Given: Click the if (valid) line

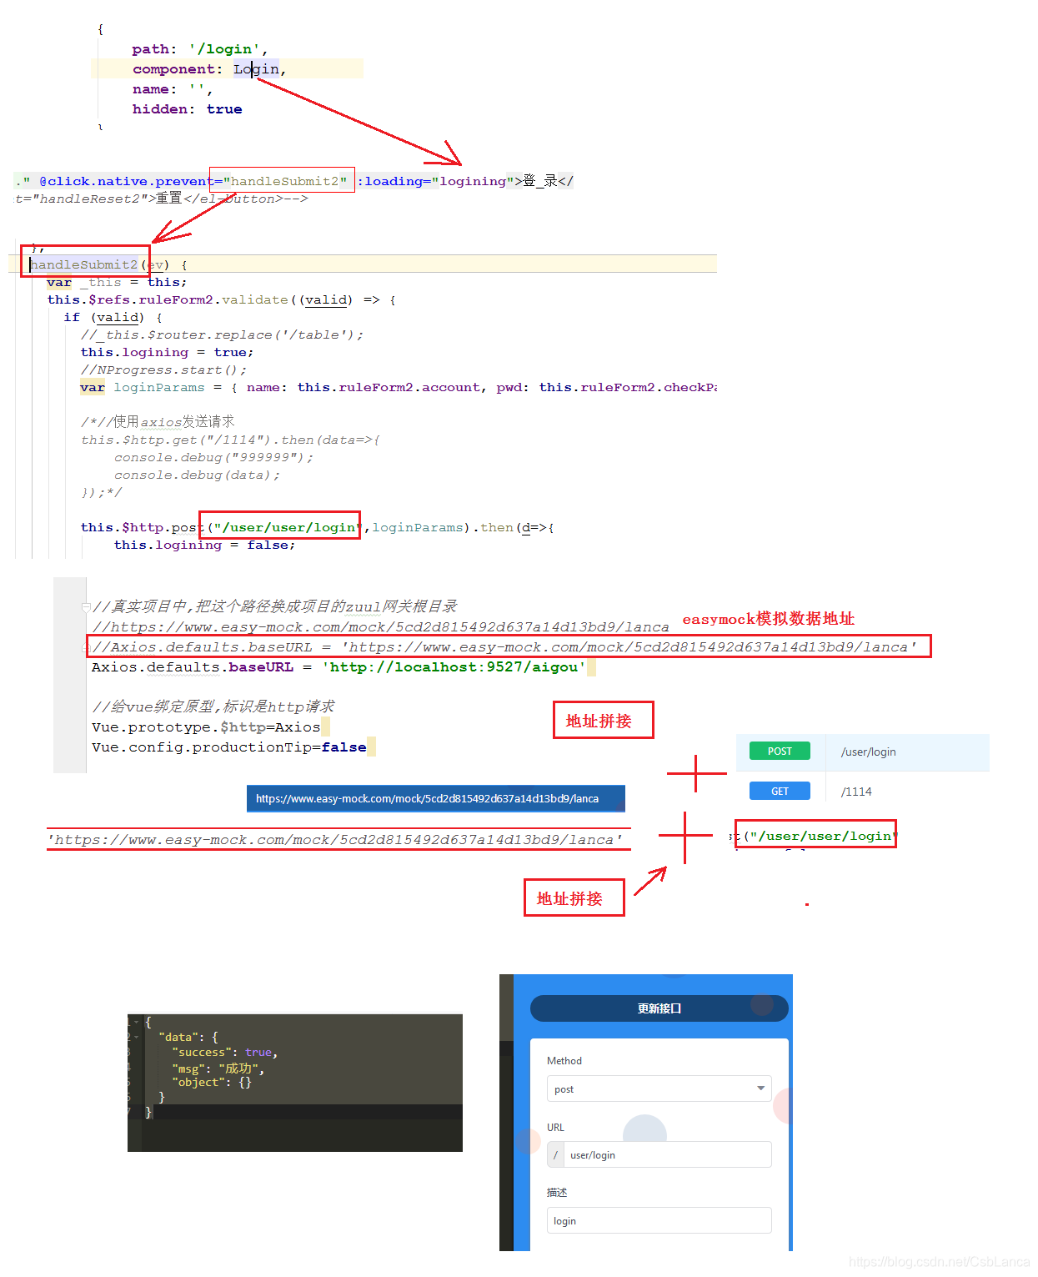Looking at the screenshot, I should [x=113, y=317].
